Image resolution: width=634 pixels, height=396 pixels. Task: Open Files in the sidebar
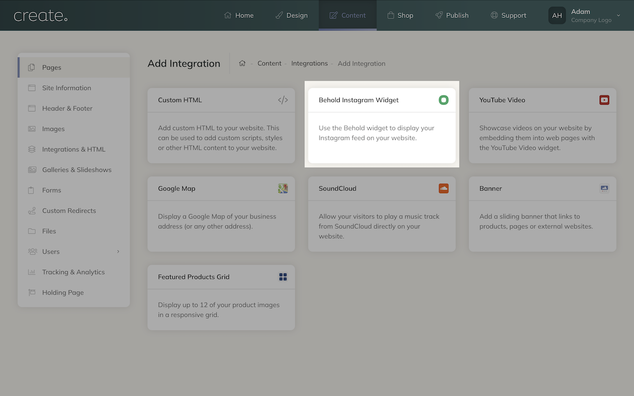(74, 231)
